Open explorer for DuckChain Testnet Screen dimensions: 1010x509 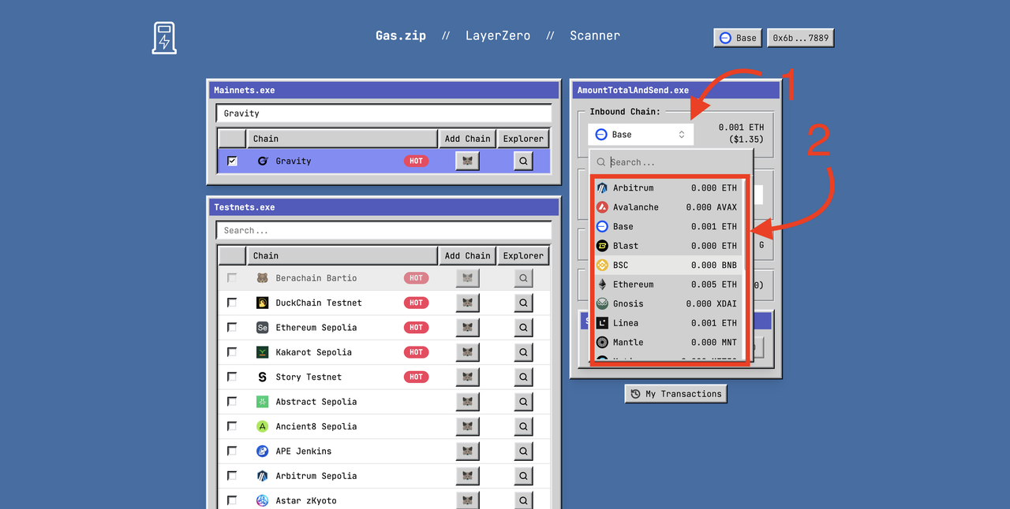tap(523, 303)
